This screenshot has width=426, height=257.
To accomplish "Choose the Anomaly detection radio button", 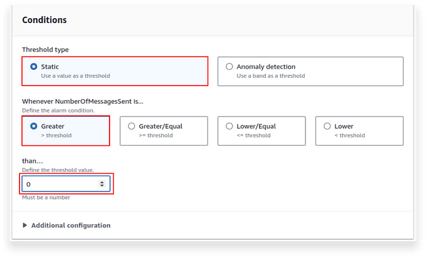I will (x=229, y=66).
